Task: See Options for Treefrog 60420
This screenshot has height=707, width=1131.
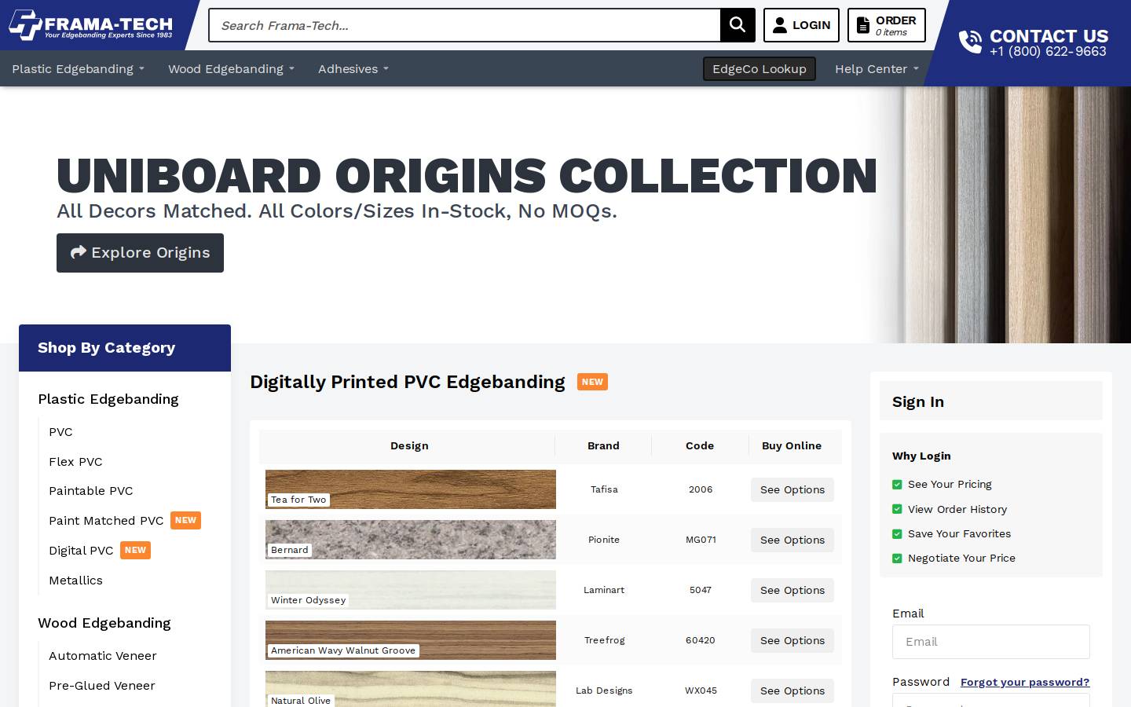Action: pyautogui.click(x=792, y=640)
